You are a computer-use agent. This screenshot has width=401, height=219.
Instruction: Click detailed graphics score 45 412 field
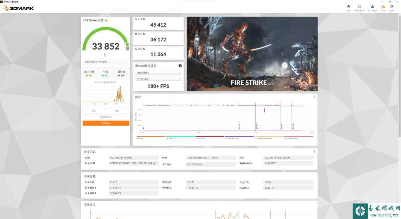click(134, 182)
